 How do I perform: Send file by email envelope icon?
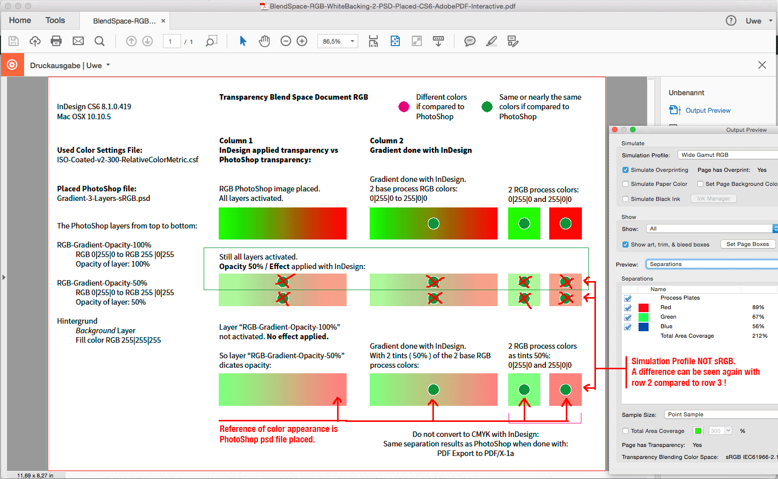(x=78, y=41)
